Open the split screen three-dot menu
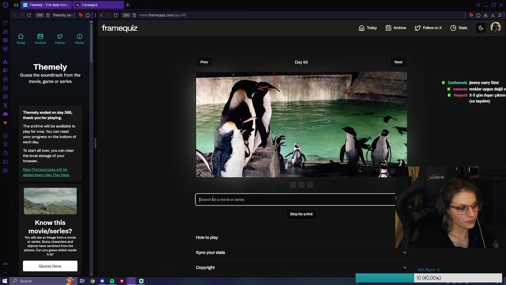Viewport: 506px width, 285px height. pos(95,15)
